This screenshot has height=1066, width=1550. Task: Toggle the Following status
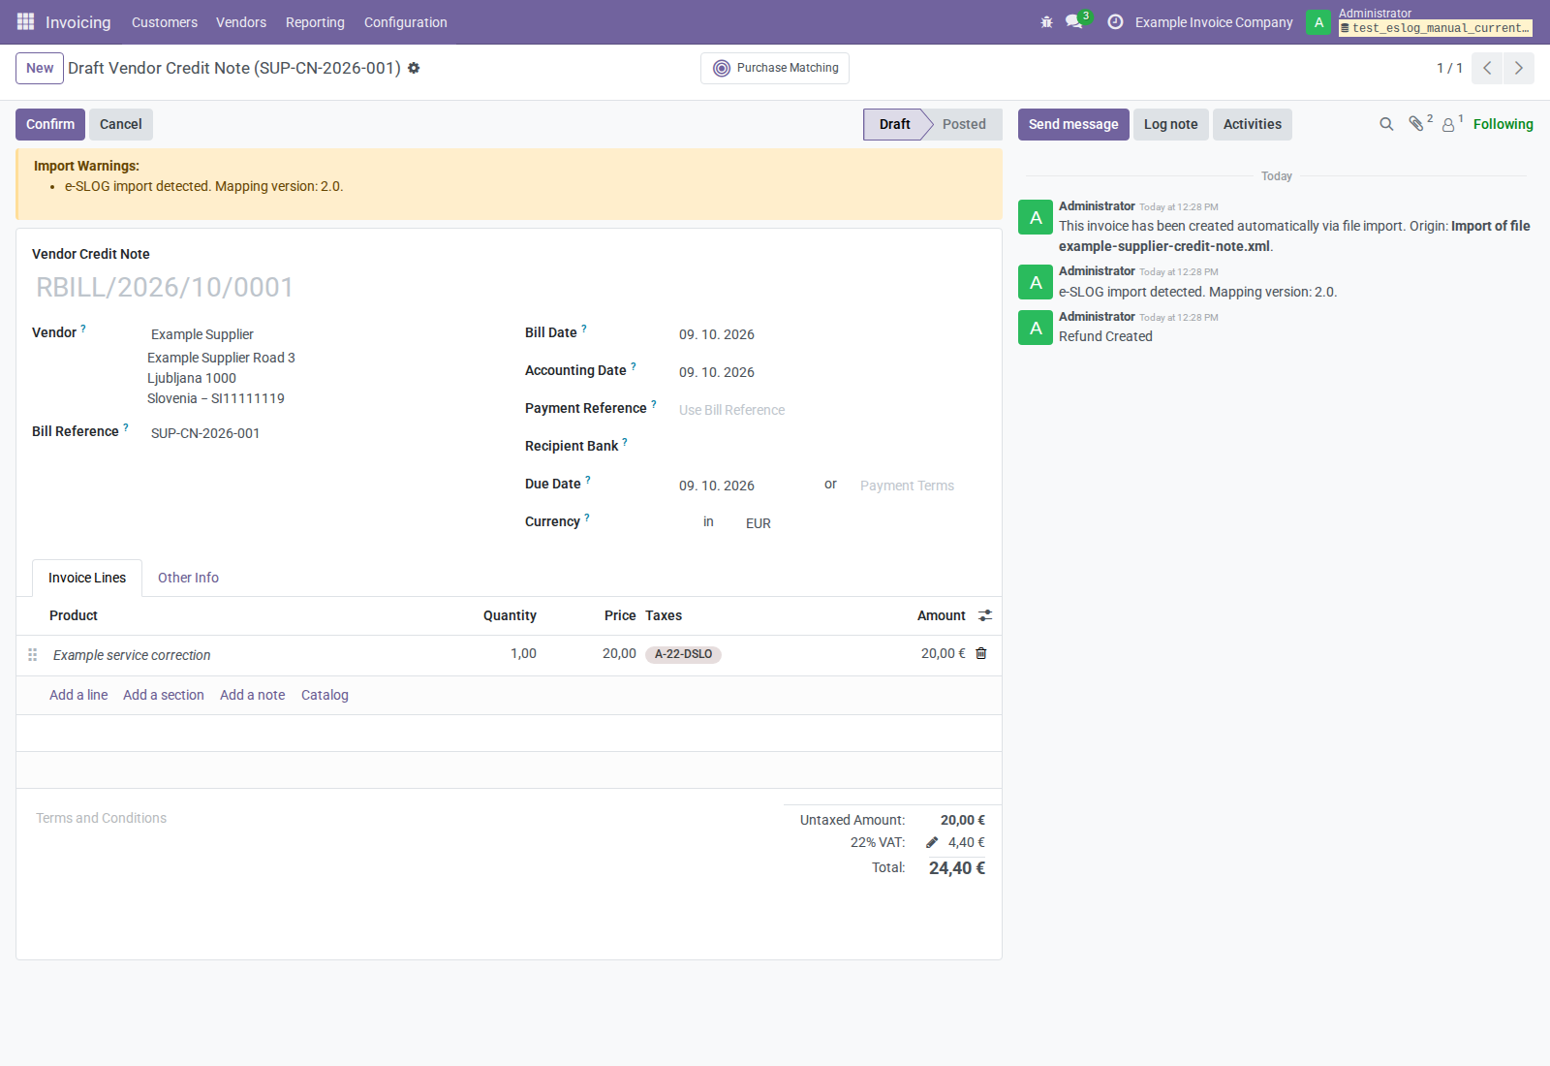1503,124
